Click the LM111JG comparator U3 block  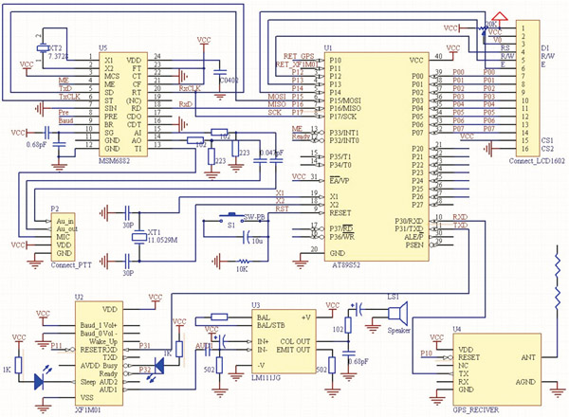[284, 341]
